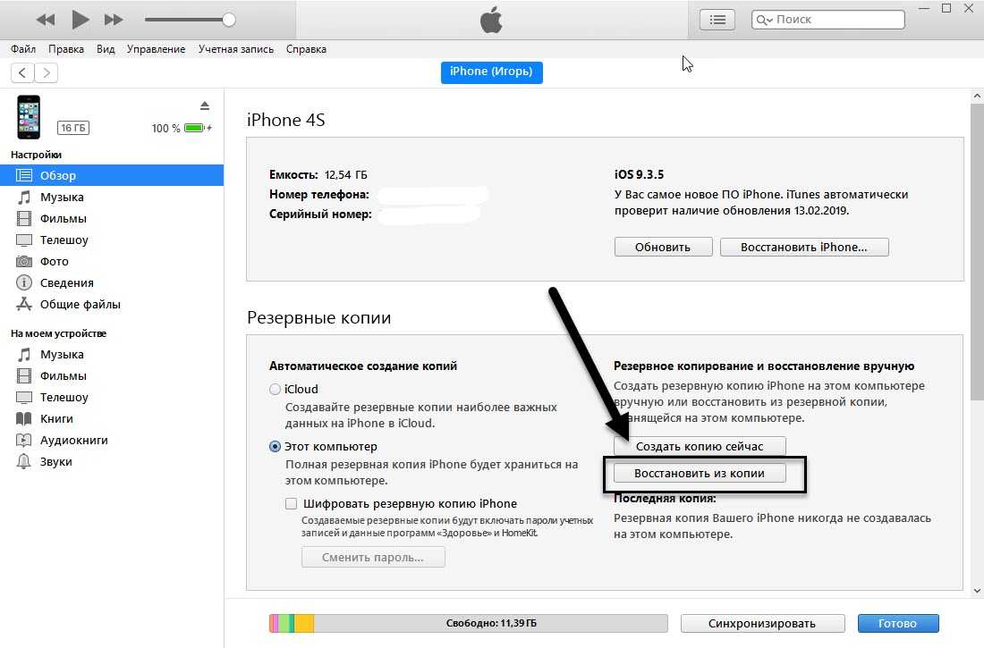Go back using the left arrow button
Screen dimensions: 984x648
pos(22,72)
